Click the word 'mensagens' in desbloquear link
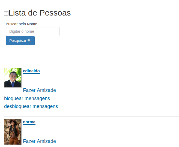 point(45,106)
